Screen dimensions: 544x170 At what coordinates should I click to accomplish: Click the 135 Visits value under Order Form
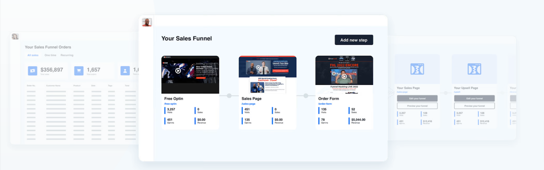point(324,109)
